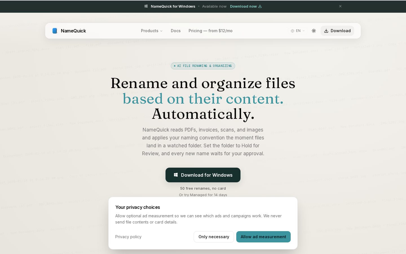Click the AI File Renaming & Organizing badge
Image resolution: width=406 pixels, height=254 pixels.
[x=203, y=66]
